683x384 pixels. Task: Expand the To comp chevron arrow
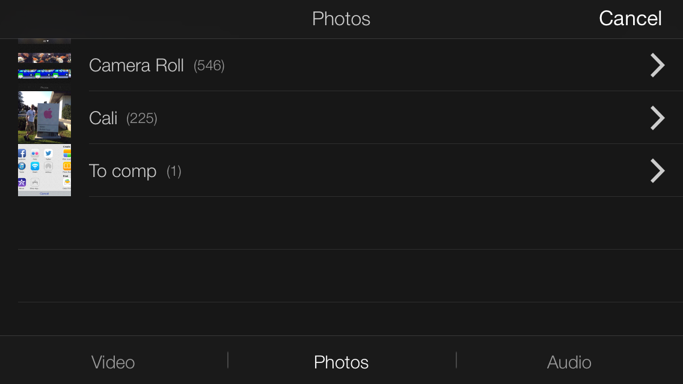coord(657,170)
